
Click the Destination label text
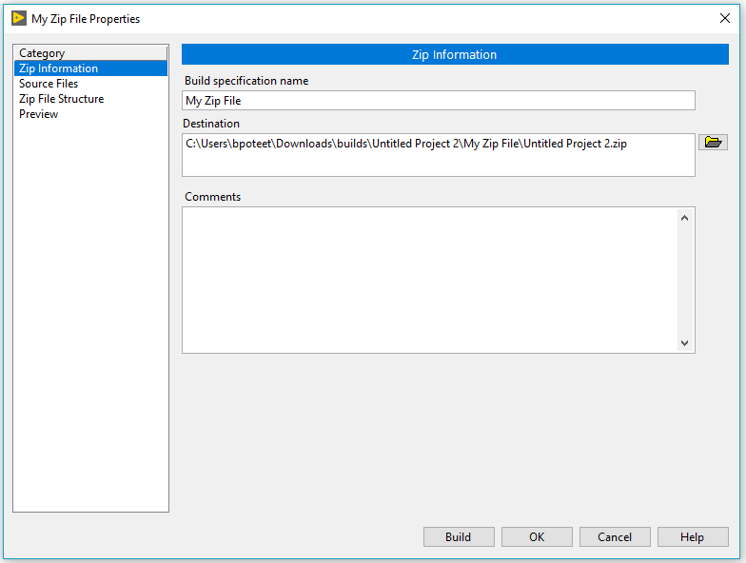[212, 124]
